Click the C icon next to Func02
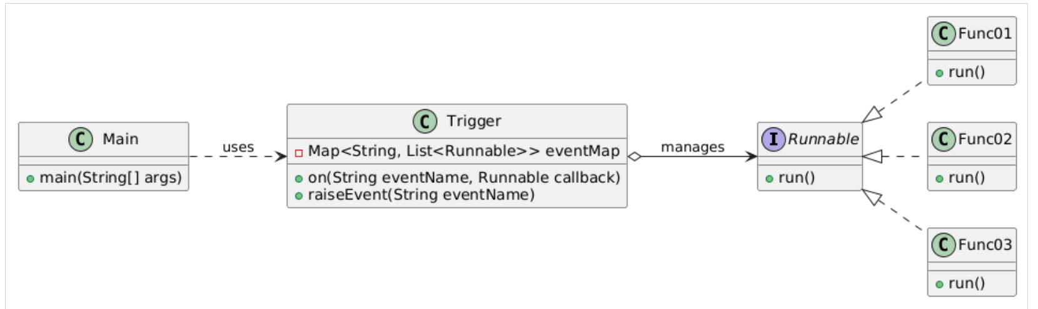 (944, 139)
